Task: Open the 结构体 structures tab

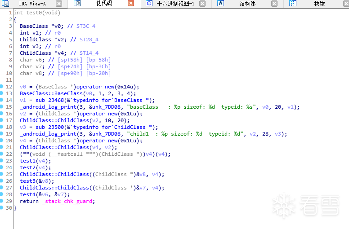Action: pos(247,4)
